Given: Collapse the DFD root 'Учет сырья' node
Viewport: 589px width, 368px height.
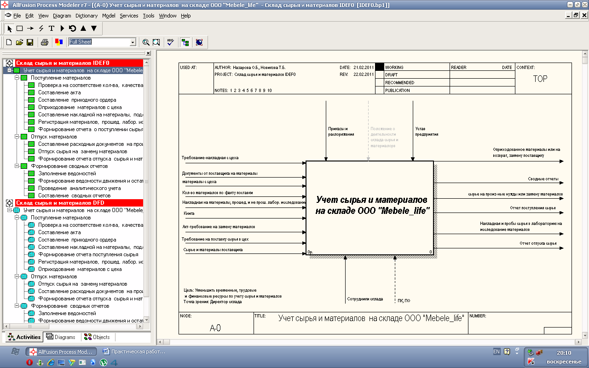Looking at the screenshot, I should click(9, 210).
